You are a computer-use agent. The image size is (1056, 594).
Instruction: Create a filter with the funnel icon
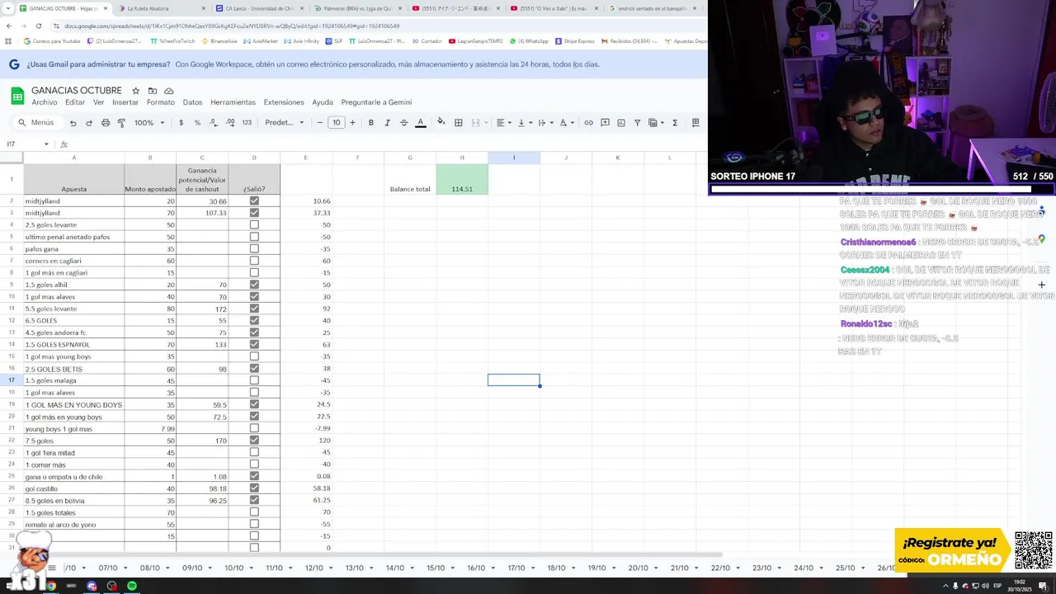[x=637, y=123]
